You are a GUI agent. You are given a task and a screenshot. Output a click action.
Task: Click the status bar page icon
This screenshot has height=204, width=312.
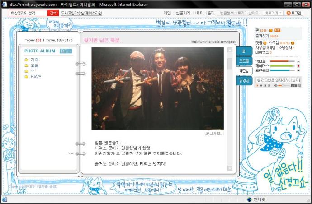(5, 199)
